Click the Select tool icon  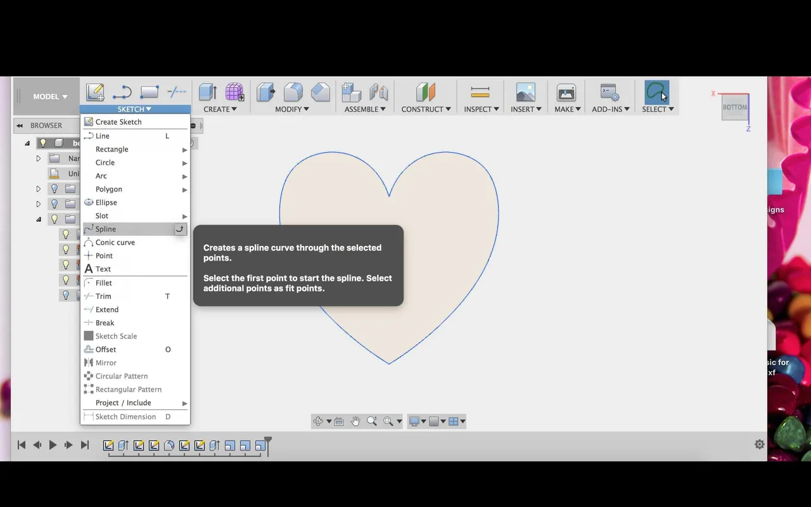(656, 93)
